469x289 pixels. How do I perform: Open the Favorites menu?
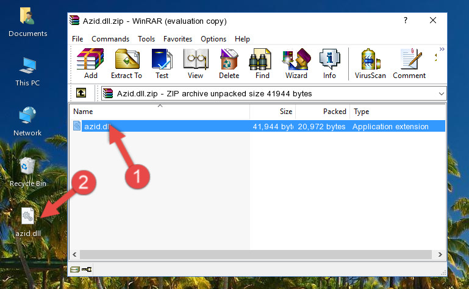pyautogui.click(x=177, y=39)
